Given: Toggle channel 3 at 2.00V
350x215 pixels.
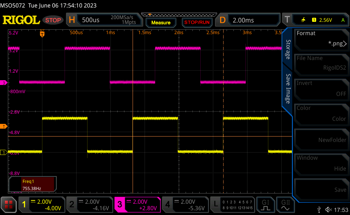Looking at the screenshot, I should [137, 205].
